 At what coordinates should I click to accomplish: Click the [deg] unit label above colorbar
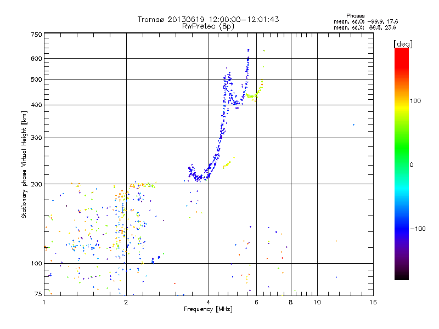(x=403, y=43)
